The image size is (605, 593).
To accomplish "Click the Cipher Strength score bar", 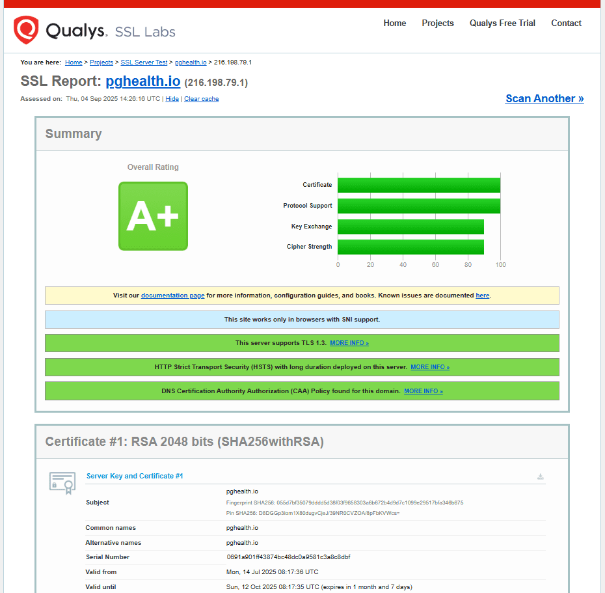I will [410, 247].
